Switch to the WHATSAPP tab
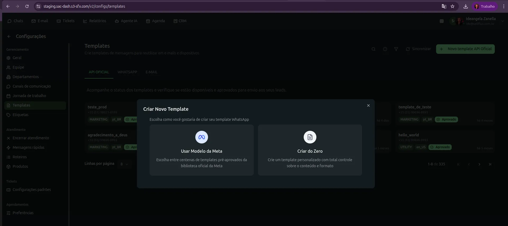Image resolution: width=508 pixels, height=226 pixels. 127,72
